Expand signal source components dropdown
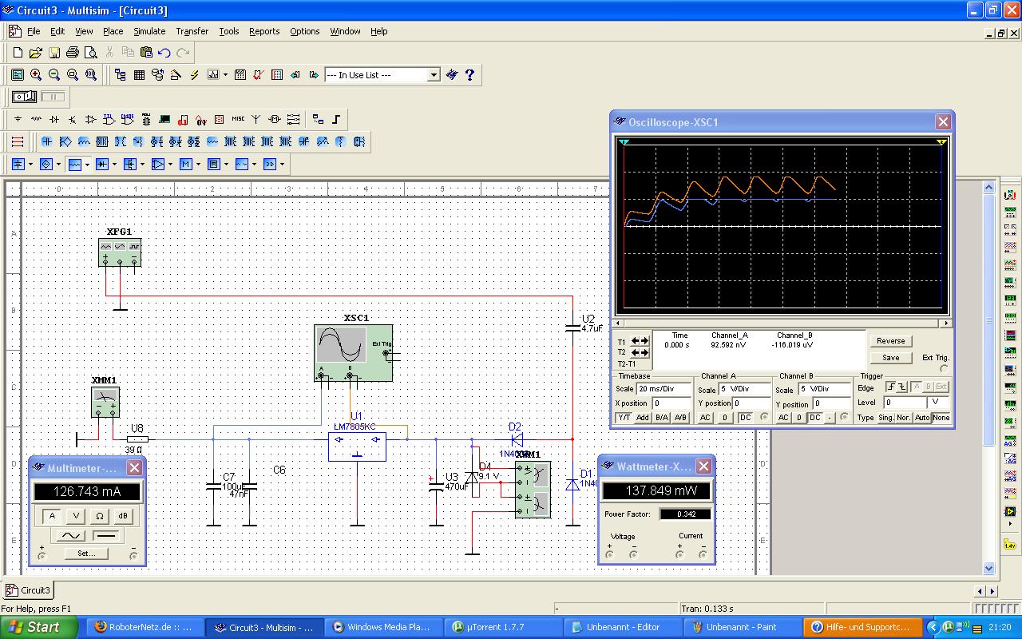This screenshot has width=1022, height=639. pos(58,164)
